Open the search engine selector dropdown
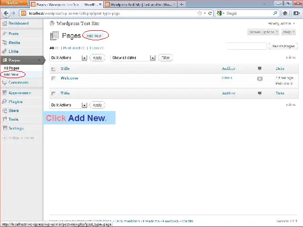 click(221, 13)
